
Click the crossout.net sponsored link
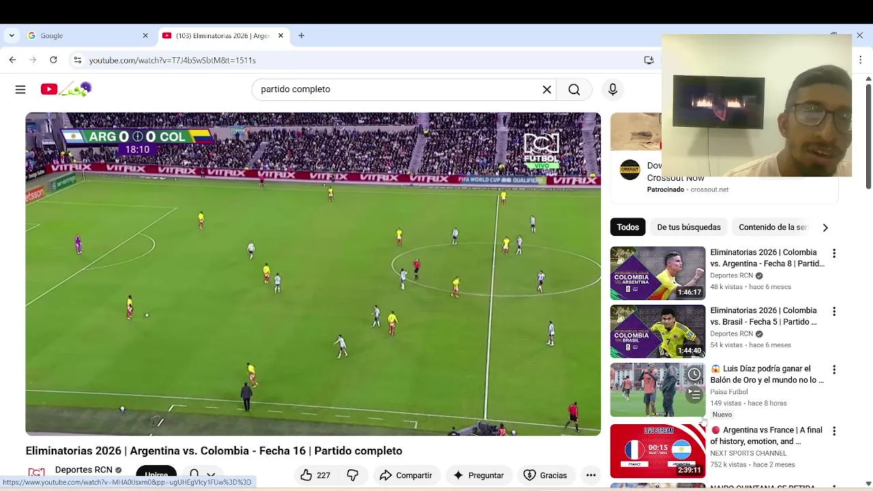709,190
